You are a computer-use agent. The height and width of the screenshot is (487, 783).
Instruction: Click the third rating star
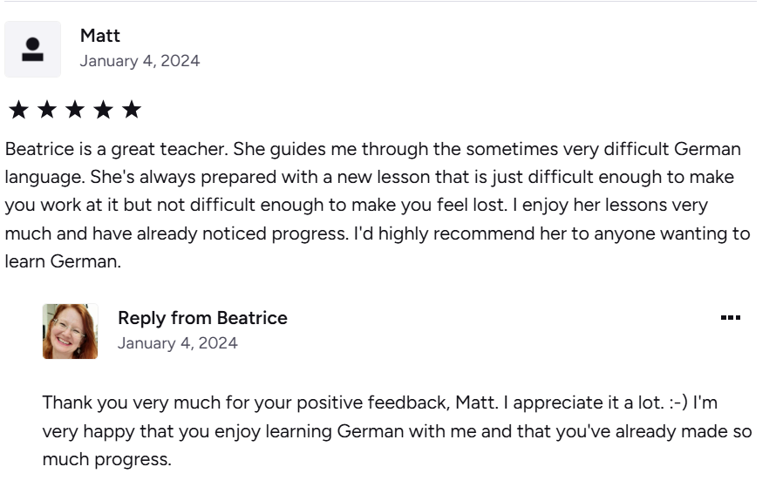coord(75,110)
